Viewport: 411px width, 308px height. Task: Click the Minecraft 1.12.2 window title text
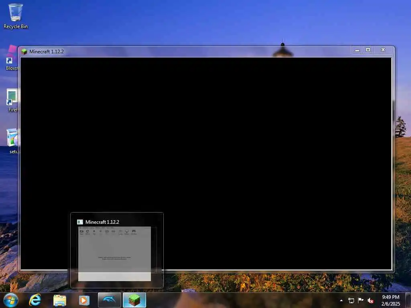click(47, 52)
